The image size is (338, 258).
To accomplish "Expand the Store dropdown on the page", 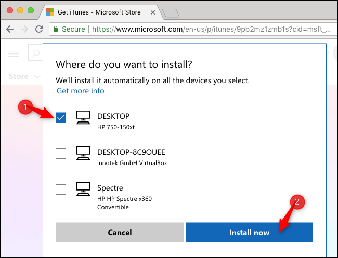I will click(24, 76).
